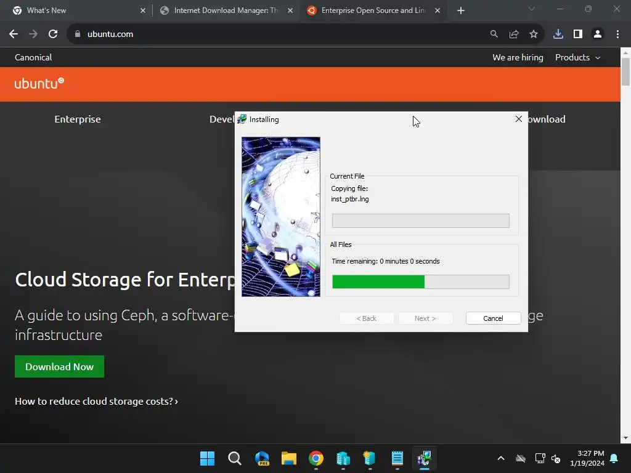This screenshot has height=473, width=631.
Task: Close the What's New tab
Action: point(143,10)
